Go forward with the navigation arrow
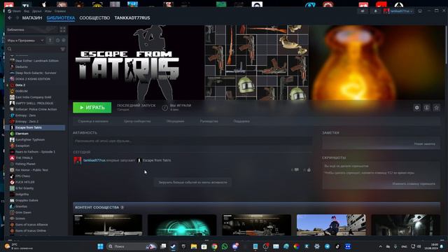 coord(17,17)
